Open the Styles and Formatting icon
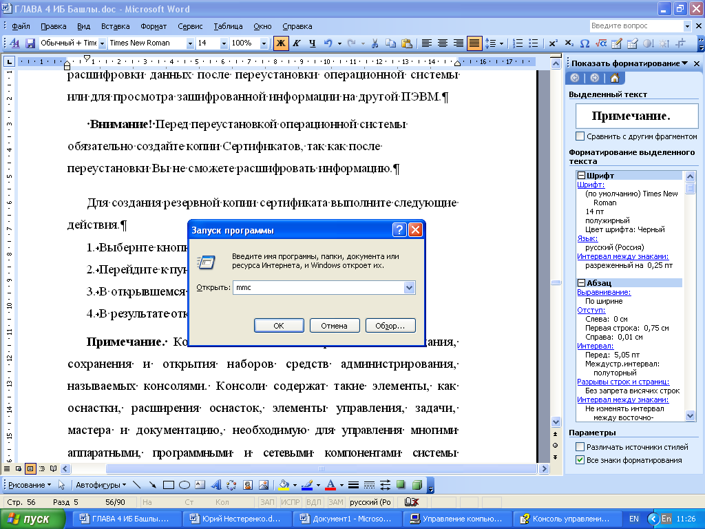The image size is (705, 529). (x=14, y=43)
